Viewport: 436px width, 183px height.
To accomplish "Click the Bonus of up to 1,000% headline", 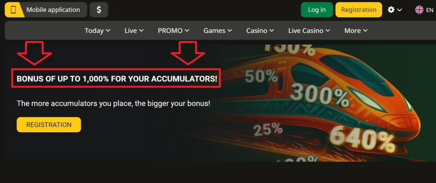I will tap(117, 79).
